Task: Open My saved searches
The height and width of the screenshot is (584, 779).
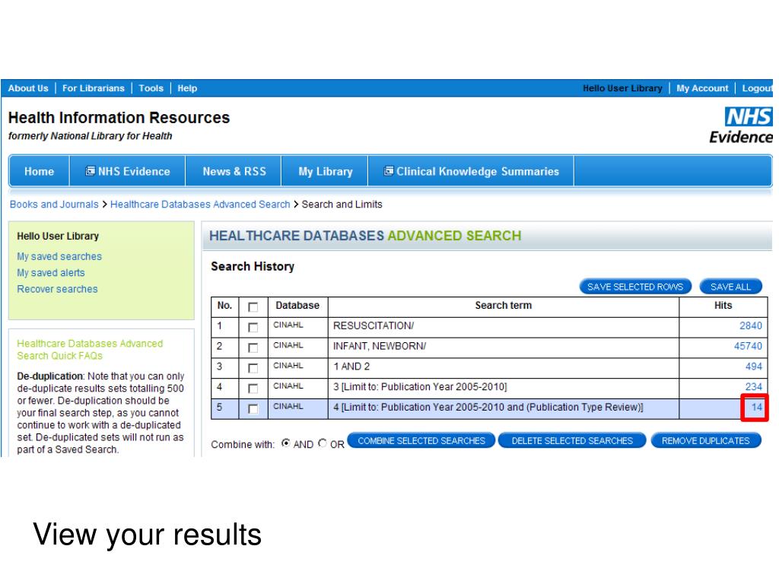Action: click(59, 257)
